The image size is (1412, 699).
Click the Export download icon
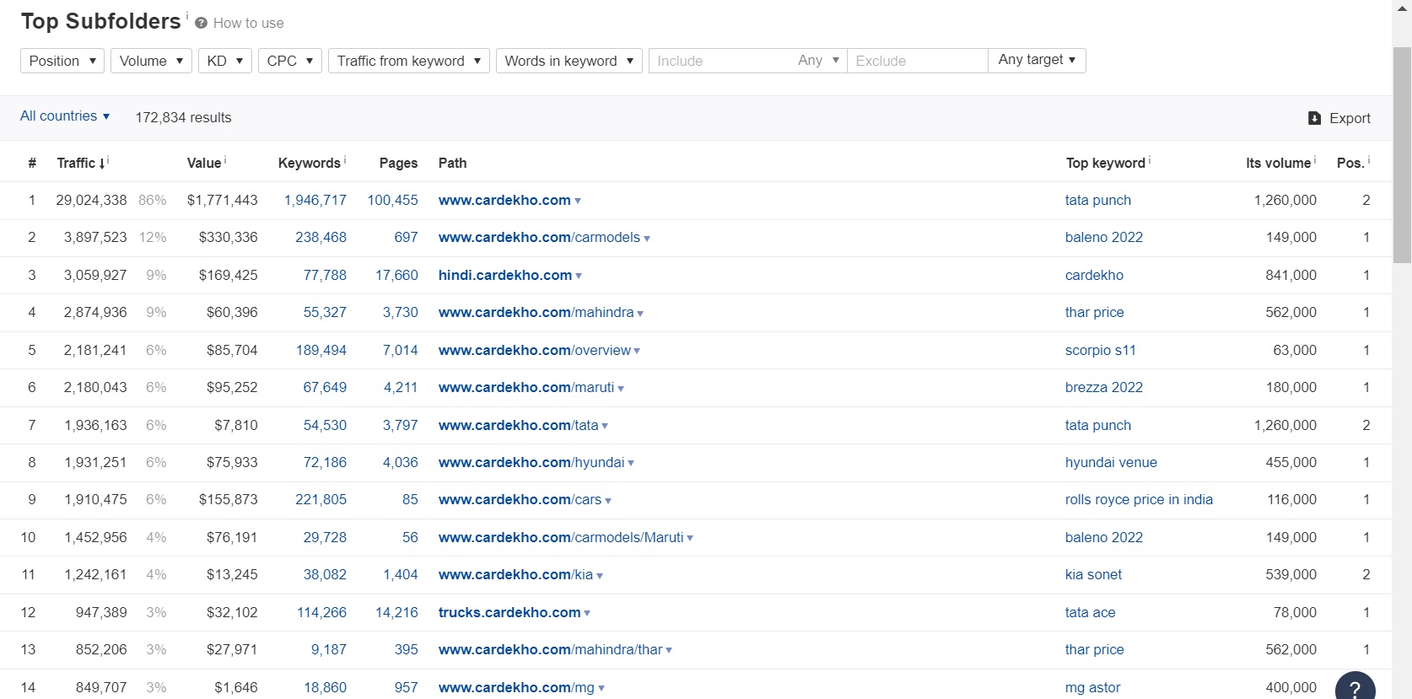click(1314, 118)
